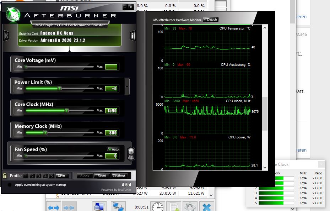Click the HWiNFO clock reset icon
This screenshot has width=330, height=211.
click(x=157, y=207)
